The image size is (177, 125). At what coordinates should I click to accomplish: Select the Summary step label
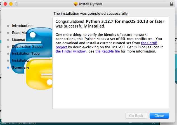[20, 67]
